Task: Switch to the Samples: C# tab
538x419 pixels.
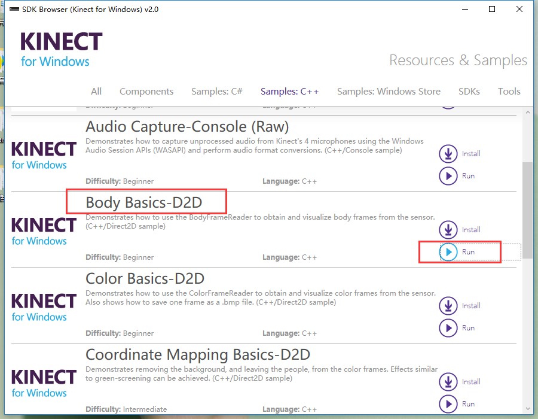Action: [x=217, y=91]
